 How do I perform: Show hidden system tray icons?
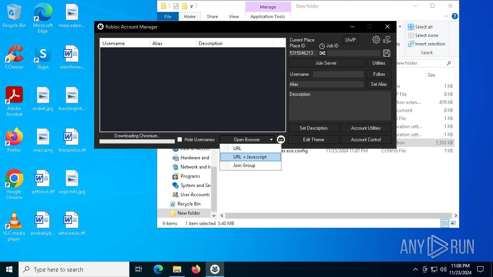click(x=415, y=269)
